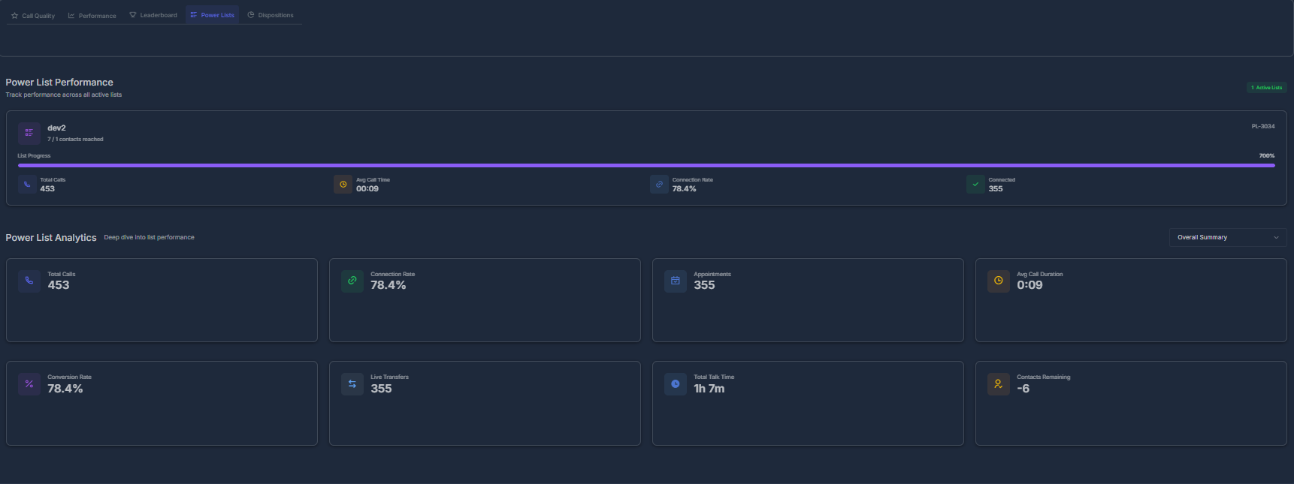This screenshot has height=484, width=1294.
Task: Open the Leaderboard tab
Action: point(153,14)
